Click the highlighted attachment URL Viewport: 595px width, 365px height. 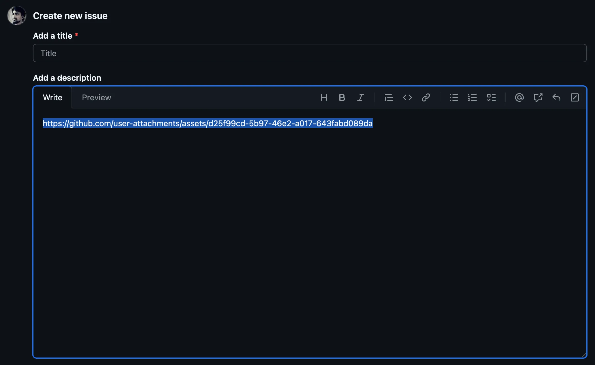tap(207, 123)
